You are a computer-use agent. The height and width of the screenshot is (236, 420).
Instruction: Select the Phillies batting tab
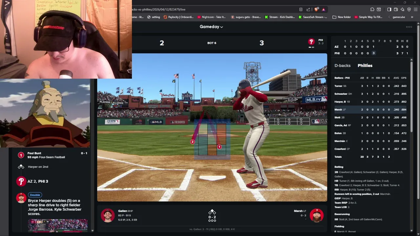[x=365, y=66]
